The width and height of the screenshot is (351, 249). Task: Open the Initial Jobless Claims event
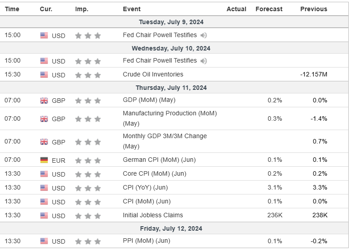(x=153, y=215)
